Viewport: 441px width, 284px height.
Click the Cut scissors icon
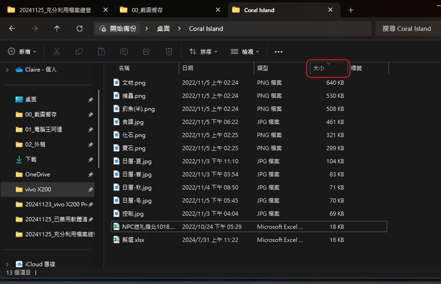click(x=56, y=52)
